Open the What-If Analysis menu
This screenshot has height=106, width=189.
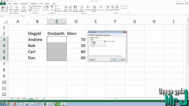[94, 9]
